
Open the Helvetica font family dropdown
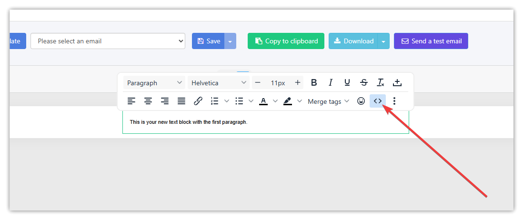[x=219, y=83]
